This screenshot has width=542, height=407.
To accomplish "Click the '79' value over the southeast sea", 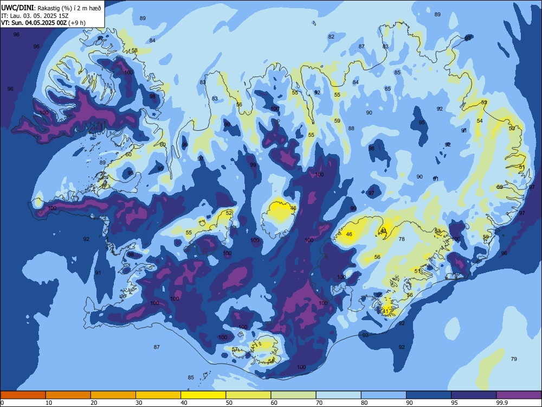I will [514, 359].
